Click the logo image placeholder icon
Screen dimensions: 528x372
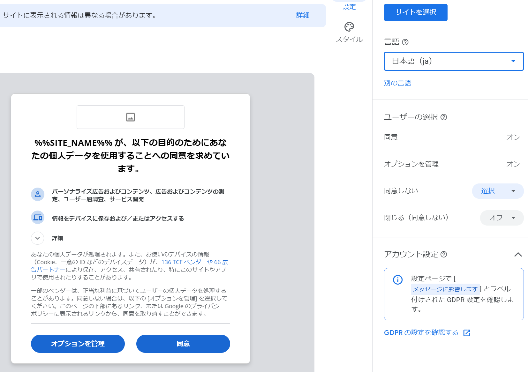point(131,117)
